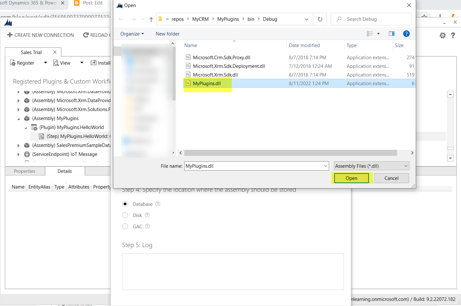Switch to Post: Edit browser tab
The height and width of the screenshot is (306, 461).
[x=92, y=3]
